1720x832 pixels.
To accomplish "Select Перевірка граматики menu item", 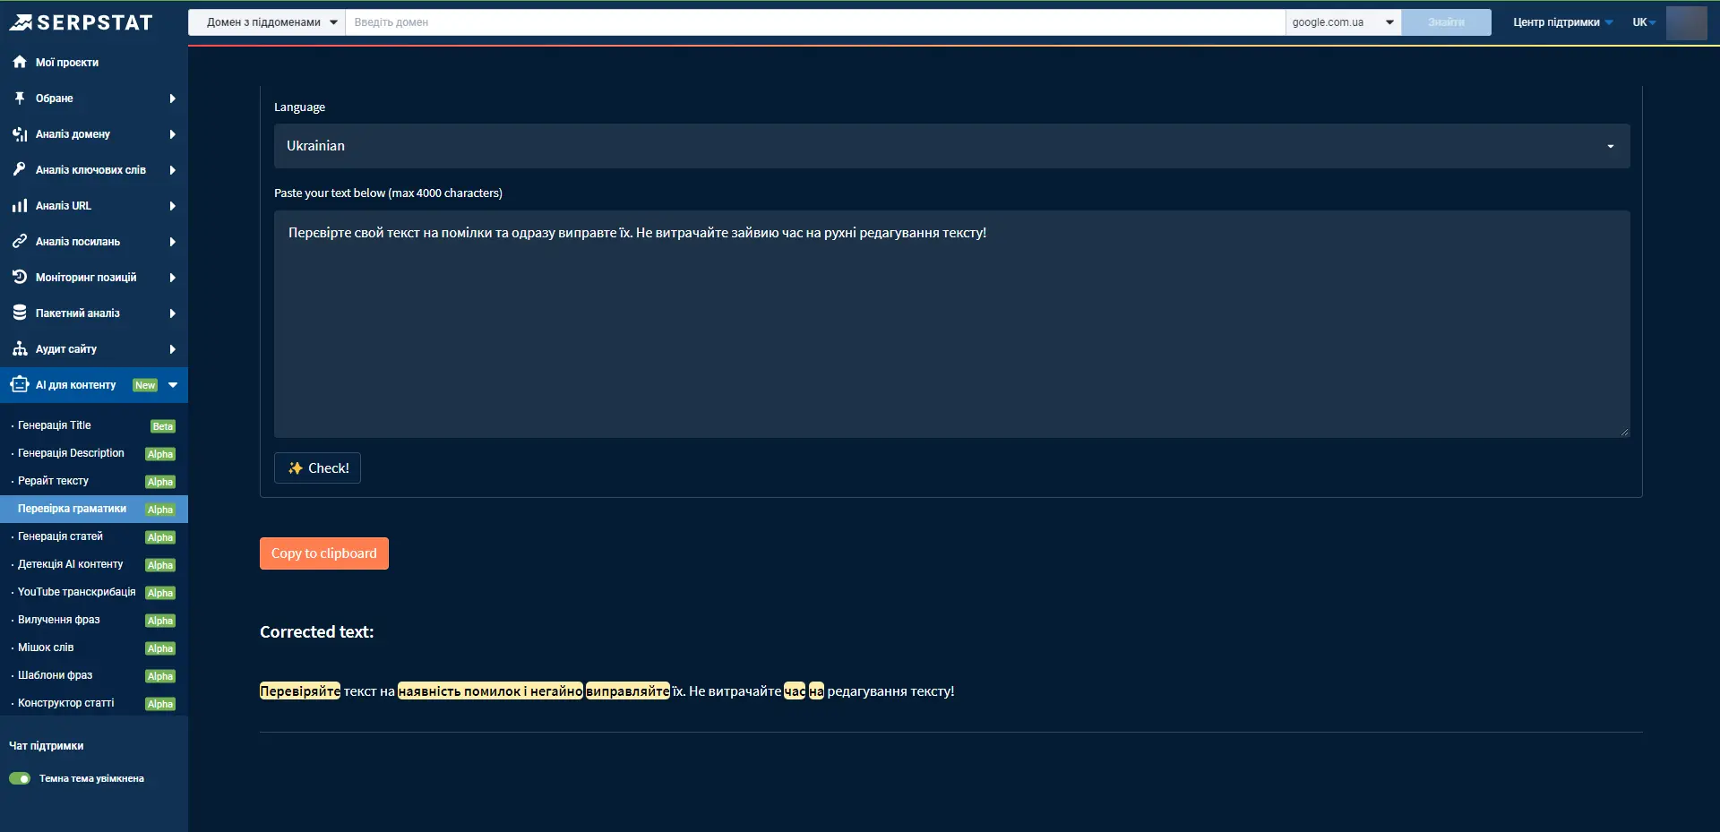I will tap(94, 509).
